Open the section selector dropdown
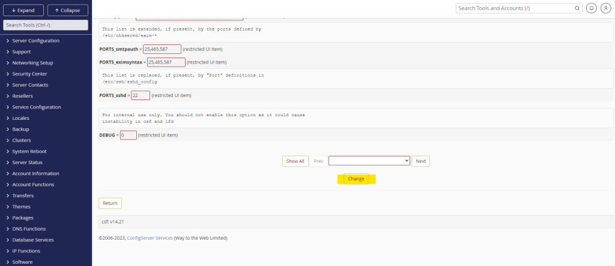This screenshot has height=266, width=615. (x=369, y=161)
